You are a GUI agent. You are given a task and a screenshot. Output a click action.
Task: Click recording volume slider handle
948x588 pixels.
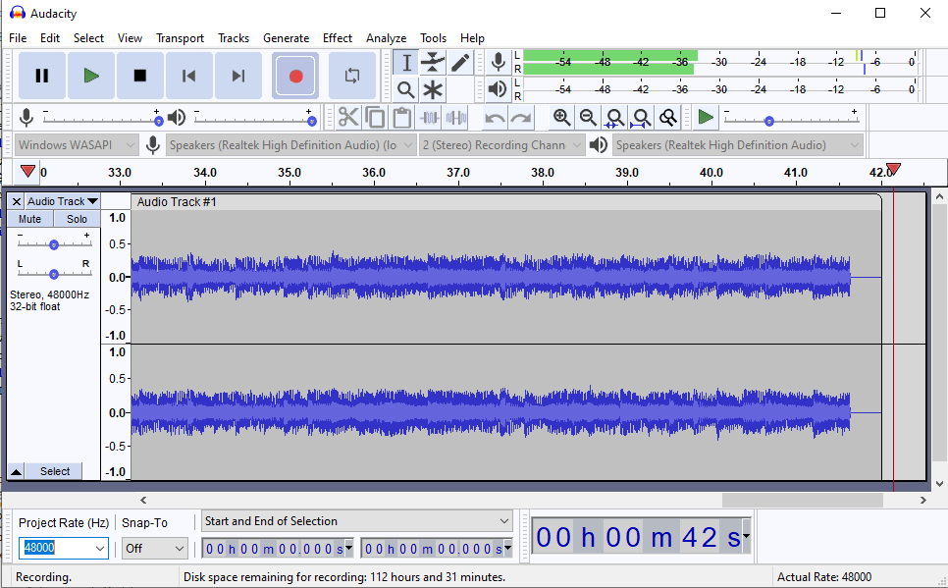click(158, 122)
